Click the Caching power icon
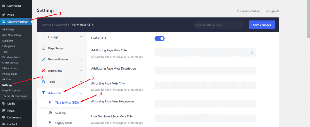310x127 pixels. pyautogui.click(x=50, y=113)
